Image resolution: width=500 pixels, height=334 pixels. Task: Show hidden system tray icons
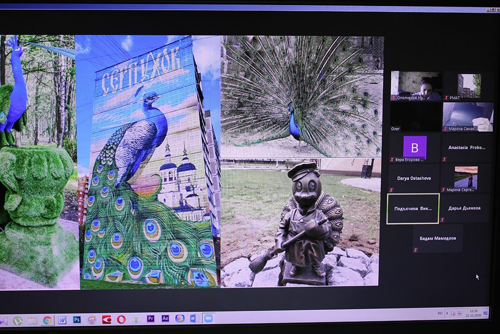coord(448,313)
